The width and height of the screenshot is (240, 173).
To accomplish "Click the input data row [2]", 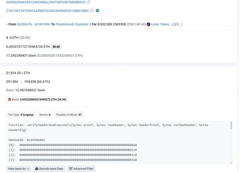I will [73, 155].
